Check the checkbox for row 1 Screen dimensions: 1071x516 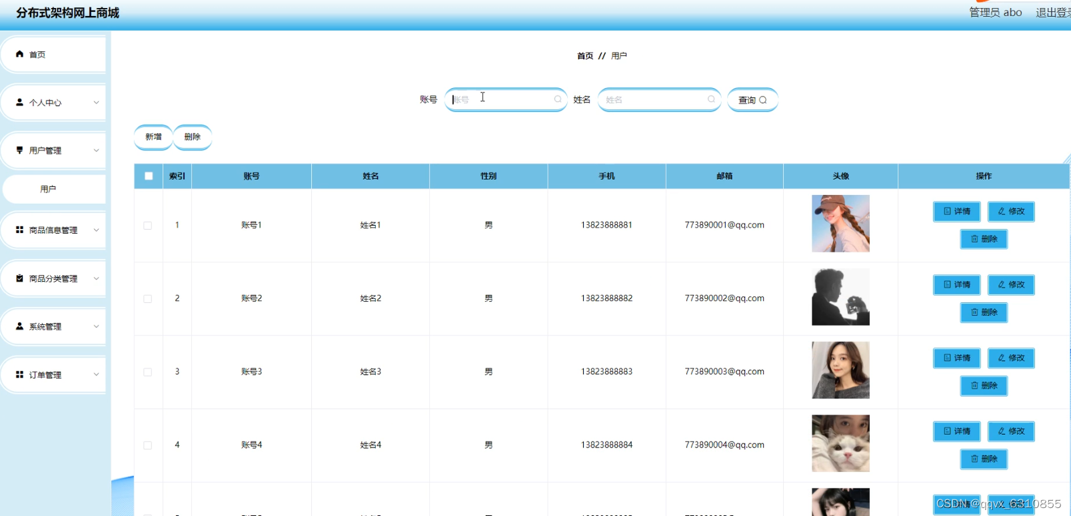(x=148, y=225)
